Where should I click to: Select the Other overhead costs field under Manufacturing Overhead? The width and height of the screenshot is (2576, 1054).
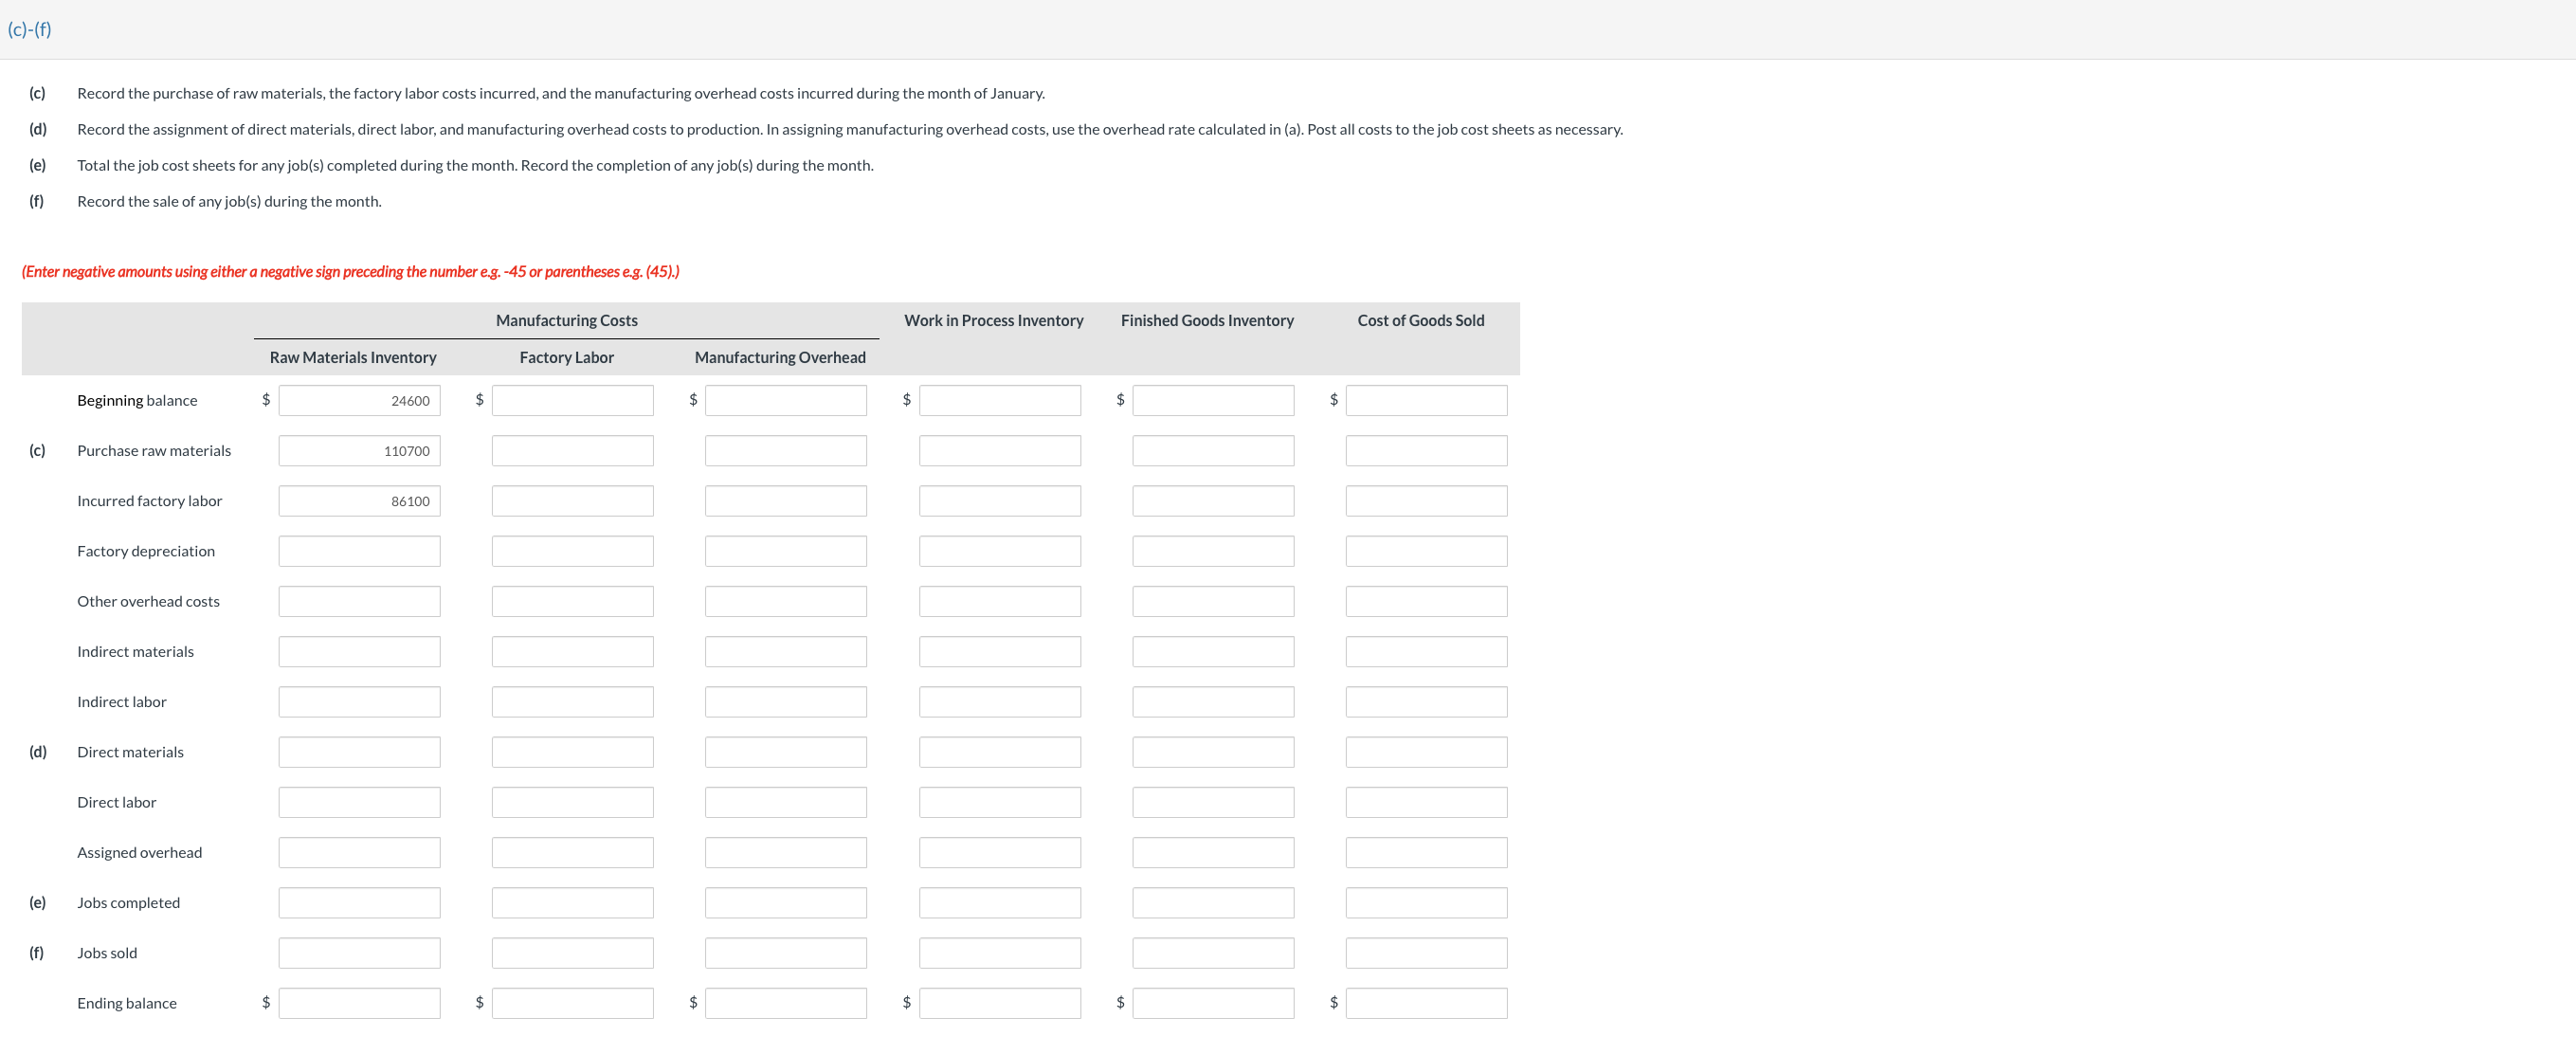click(786, 601)
